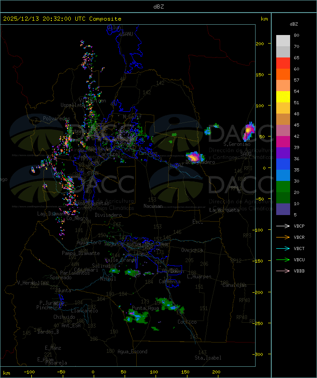Click the -100 horizontal axis tick label
Image resolution: width=317 pixels, height=378 pixels.
pos(29,372)
